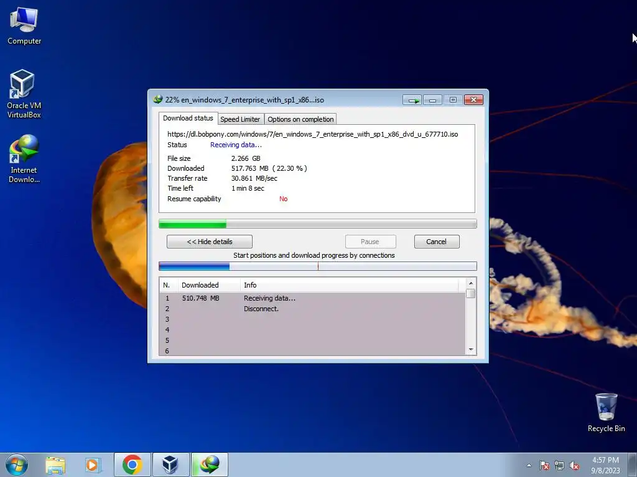
Task: Click the IDM title bar globe icon
Action: (157, 99)
